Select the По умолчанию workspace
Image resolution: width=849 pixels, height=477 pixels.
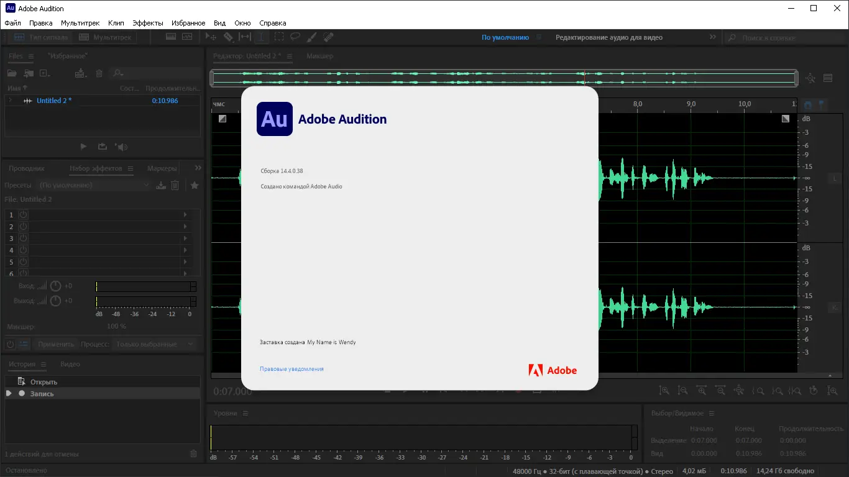point(505,37)
